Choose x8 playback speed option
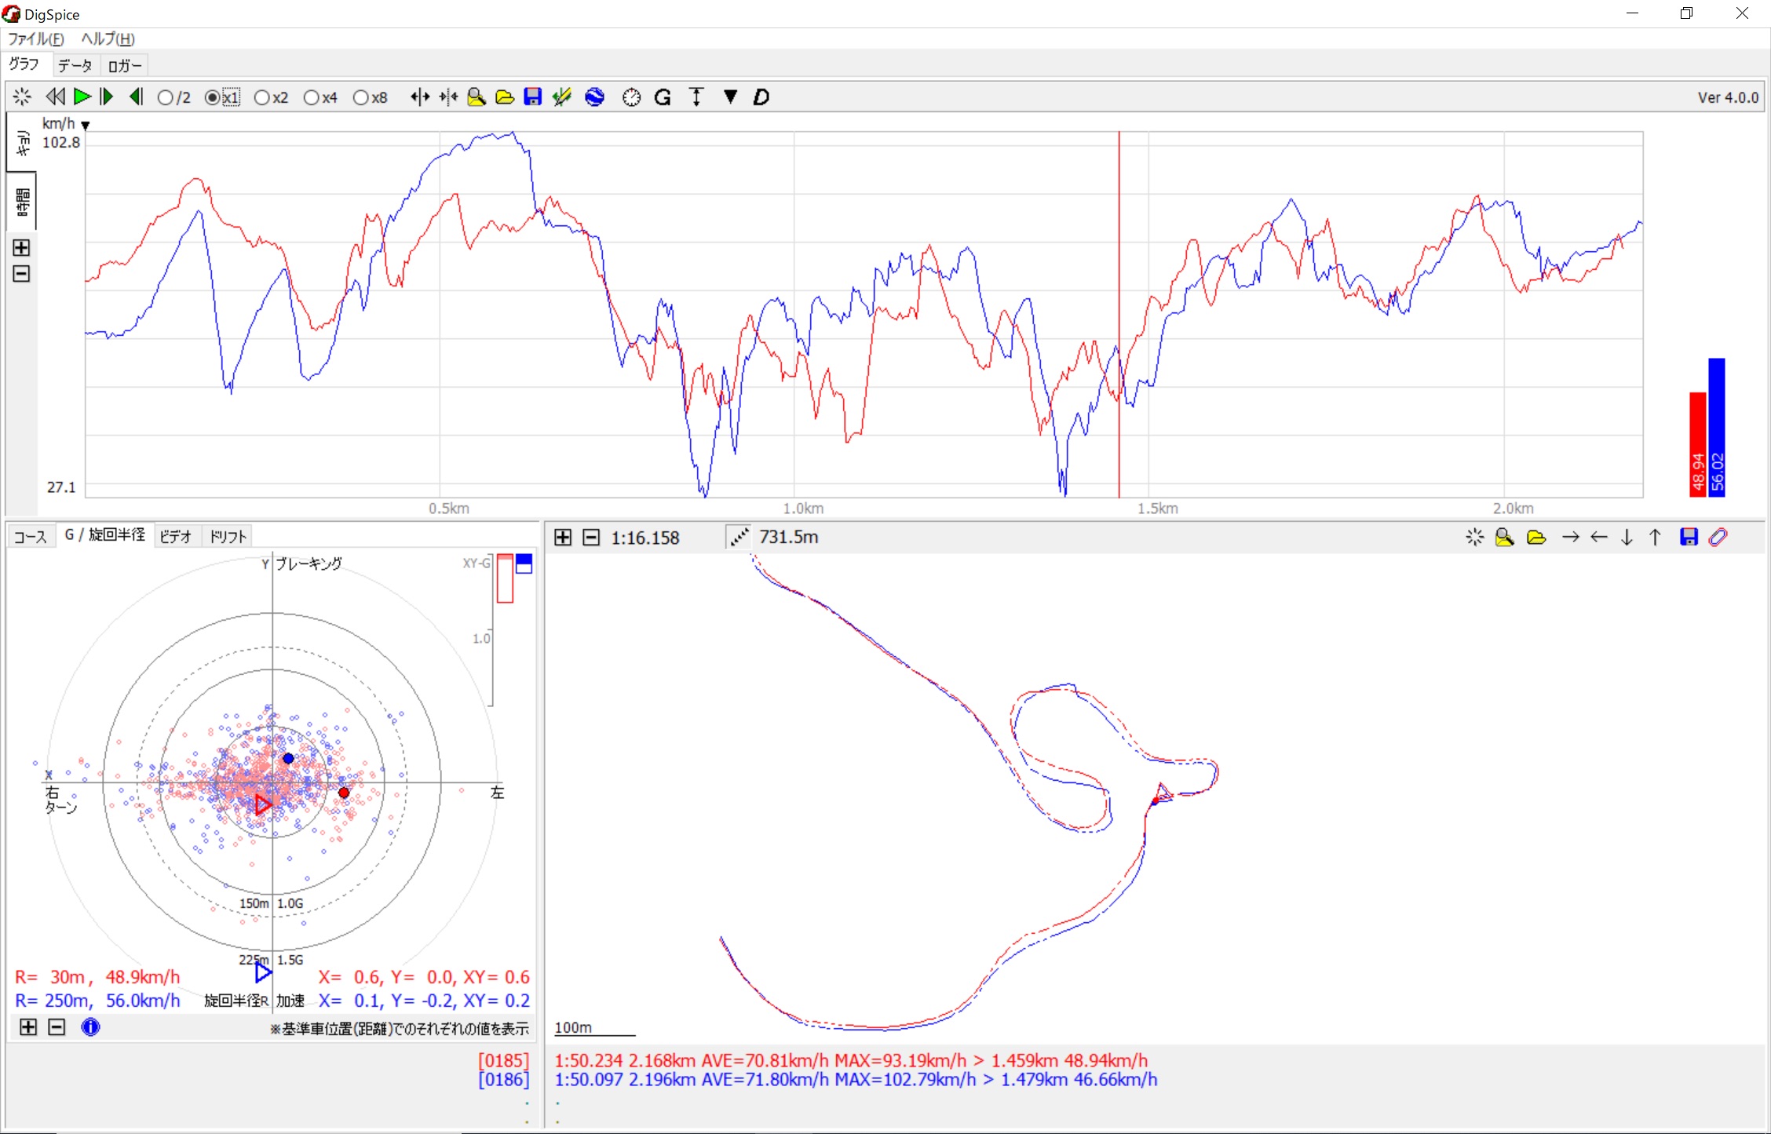This screenshot has width=1771, height=1134. (x=360, y=97)
